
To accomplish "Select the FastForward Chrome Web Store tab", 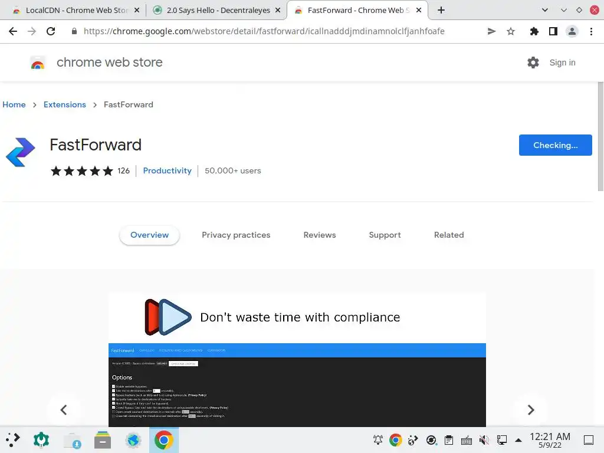I will [357, 11].
